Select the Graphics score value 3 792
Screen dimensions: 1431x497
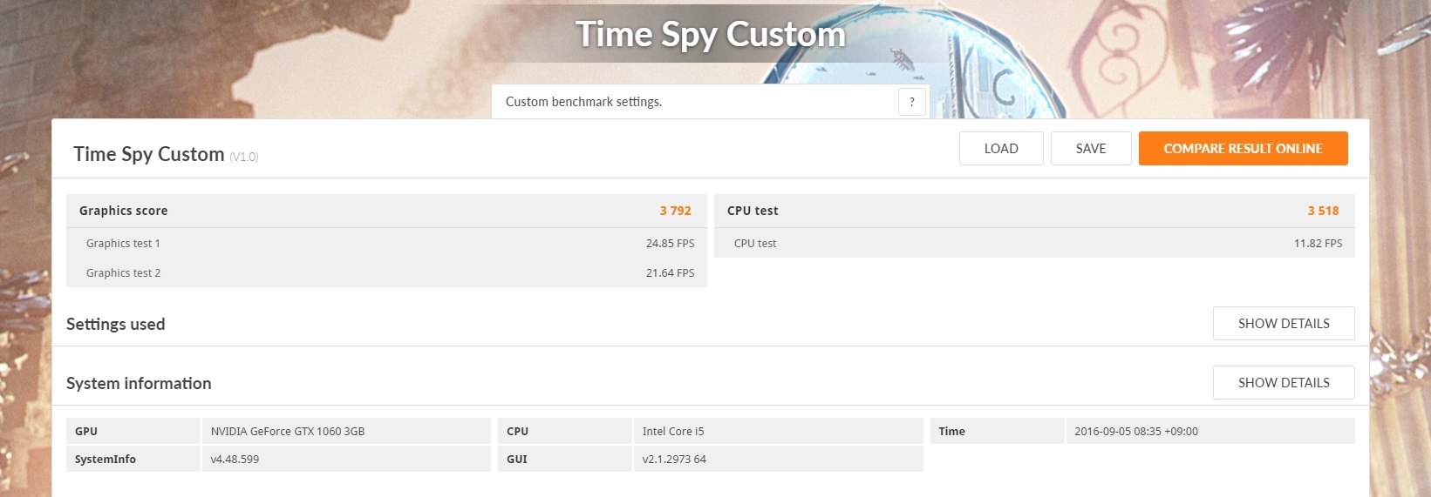tap(675, 211)
